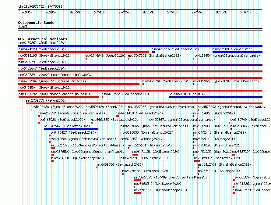The height and width of the screenshot is (205, 271).
Task: Open nsv6466522 (Sedlazeck2020) variant
Action: pos(125,94)
